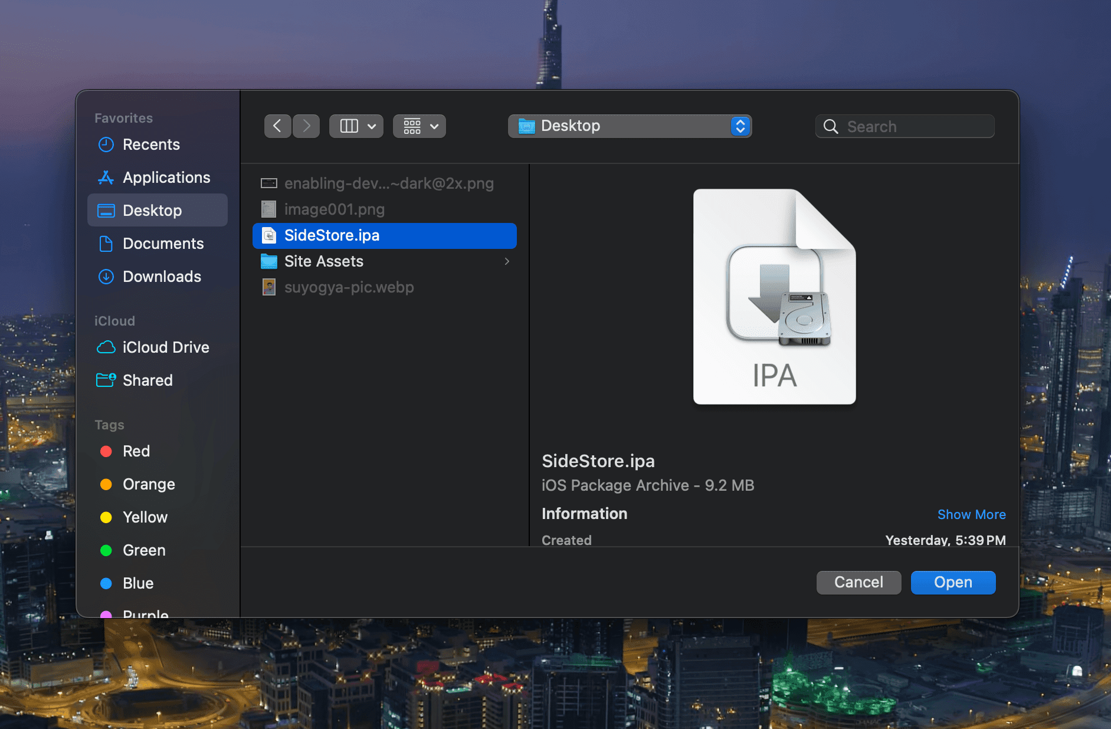This screenshot has height=729, width=1111.
Task: Switch to Desktop in Favorites
Action: 152,210
